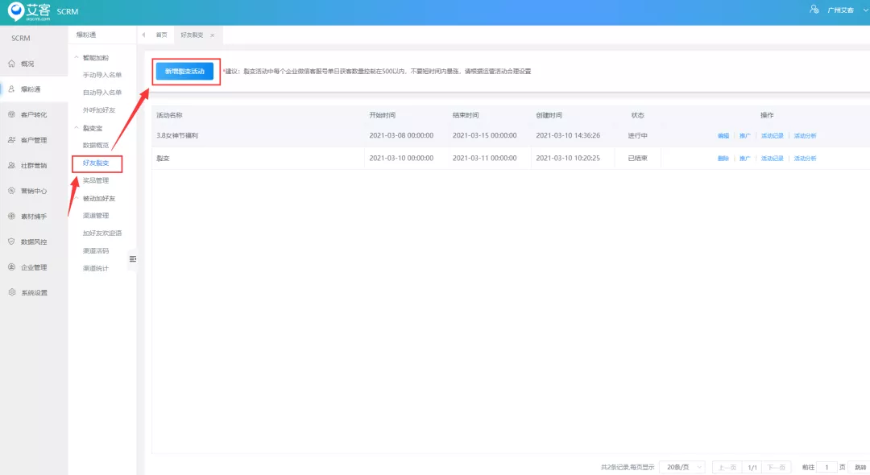This screenshot has height=475, width=870.
Task: Close the 好友裂变 tab
Action: coord(213,35)
